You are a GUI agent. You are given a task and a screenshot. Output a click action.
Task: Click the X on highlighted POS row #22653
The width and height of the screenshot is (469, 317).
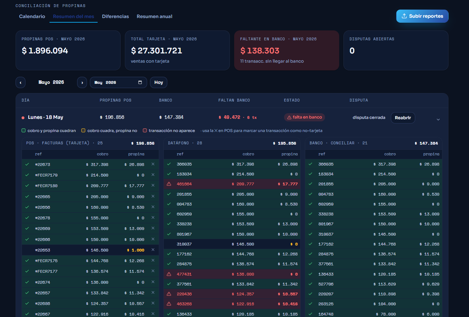tap(153, 250)
